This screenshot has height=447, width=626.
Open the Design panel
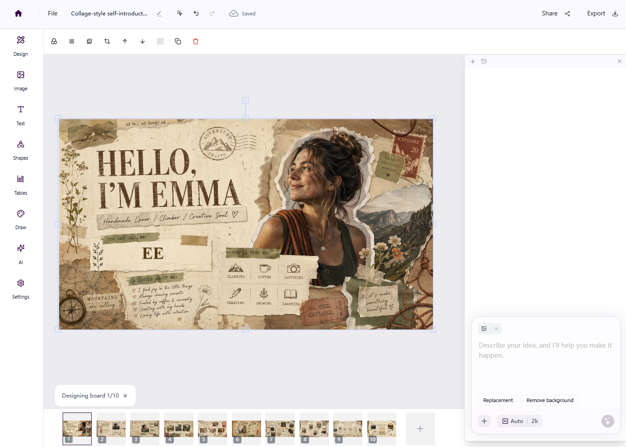(21, 46)
